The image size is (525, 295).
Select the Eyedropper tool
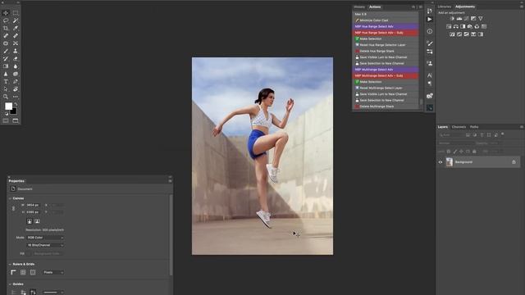(x=16, y=28)
